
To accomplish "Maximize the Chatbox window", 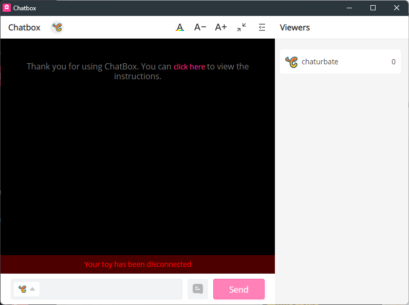I will pos(373,8).
